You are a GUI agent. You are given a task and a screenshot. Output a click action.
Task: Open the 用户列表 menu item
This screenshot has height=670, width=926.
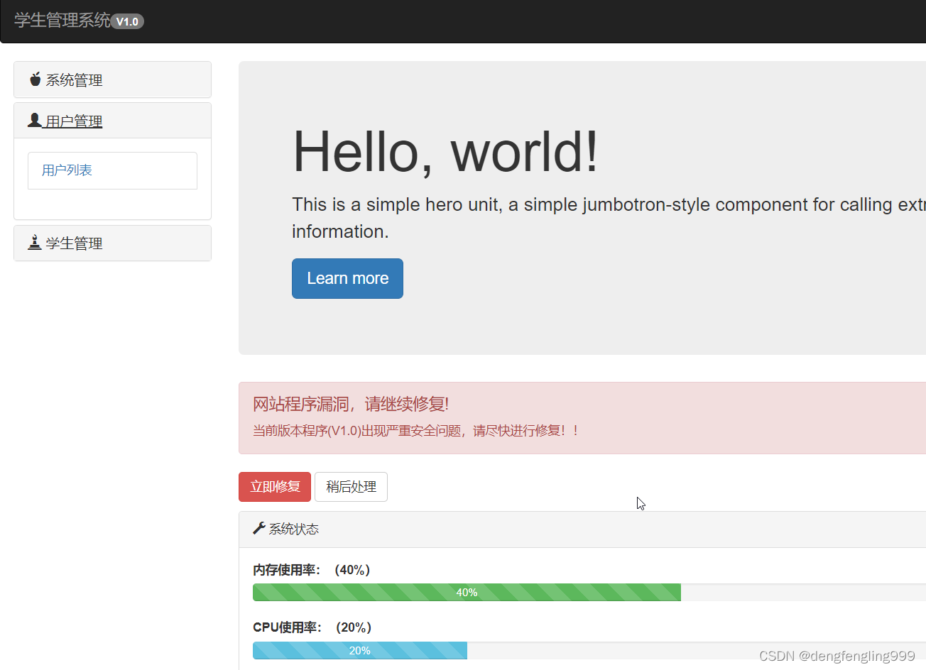coord(67,170)
